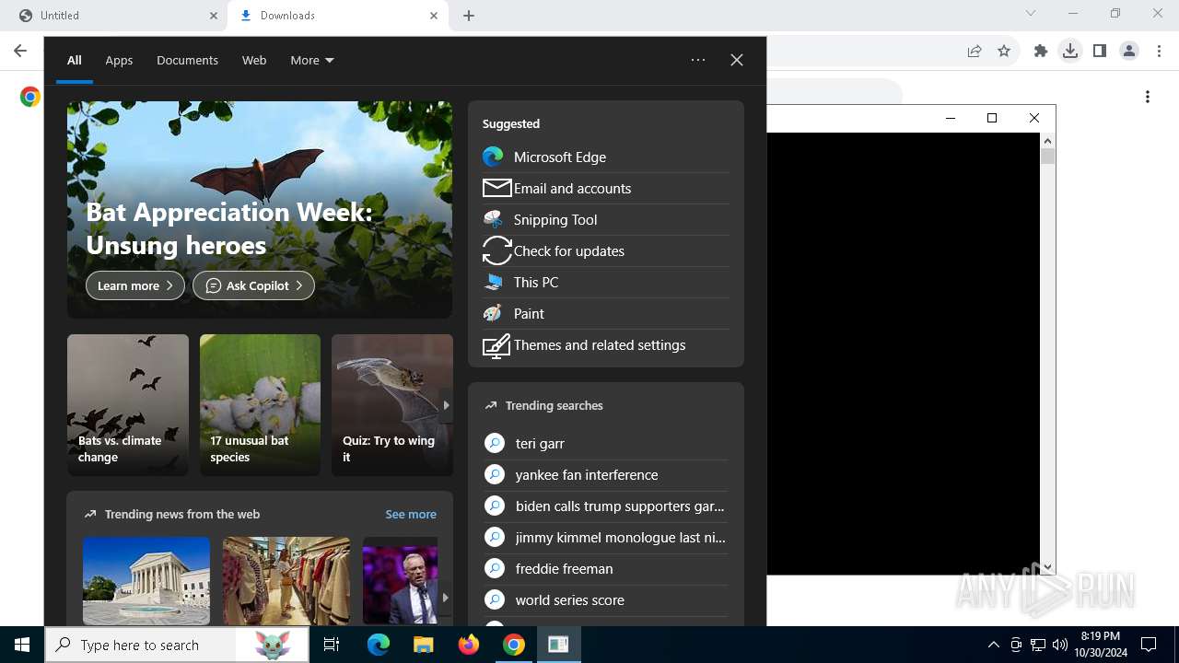Open File Explorer from taskbar
This screenshot has width=1179, height=663.
[x=423, y=645]
